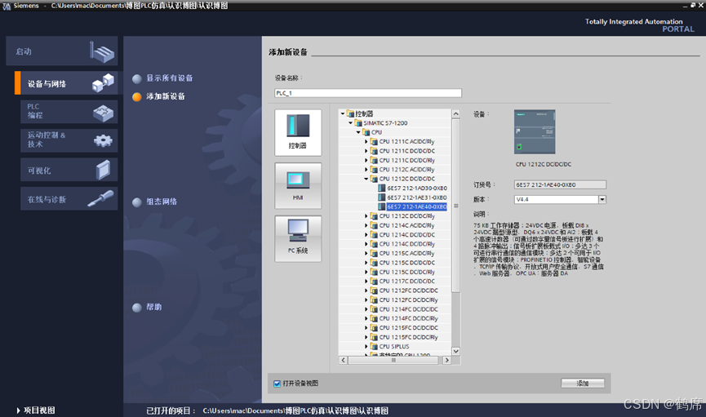The width and height of the screenshot is (706, 417).
Task: Click CPU 1214C DC/DC/Rly folder icon
Action: click(x=374, y=244)
